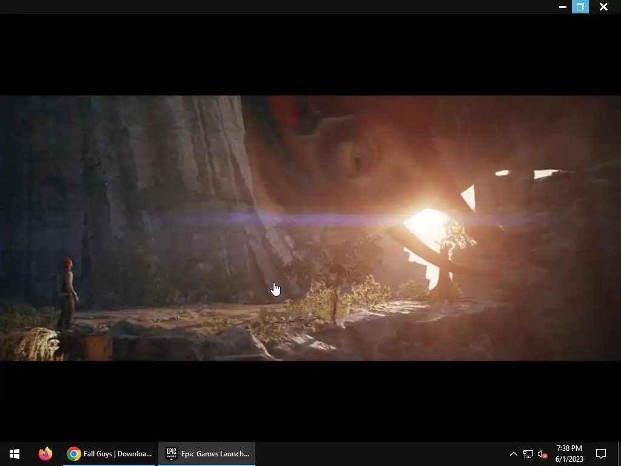Minimize the Epic Games Launcher window
Viewport: 621px width, 466px height.
(562, 7)
